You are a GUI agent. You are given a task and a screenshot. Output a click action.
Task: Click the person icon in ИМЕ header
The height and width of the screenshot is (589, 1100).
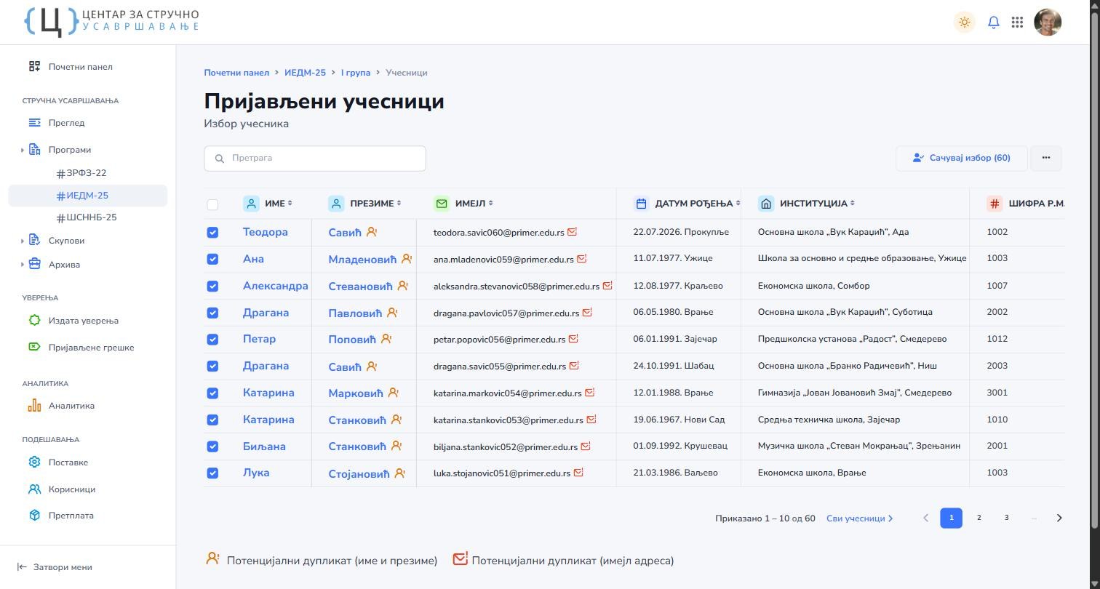251,204
